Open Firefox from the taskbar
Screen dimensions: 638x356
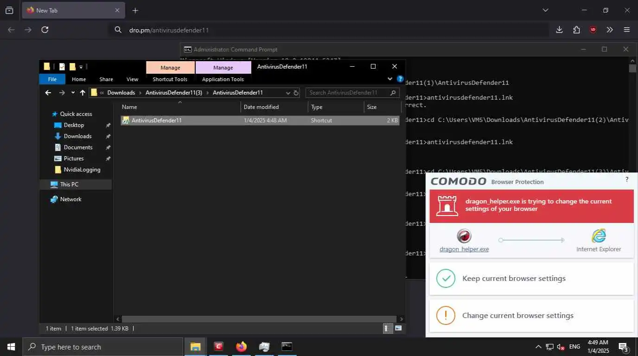click(x=241, y=347)
